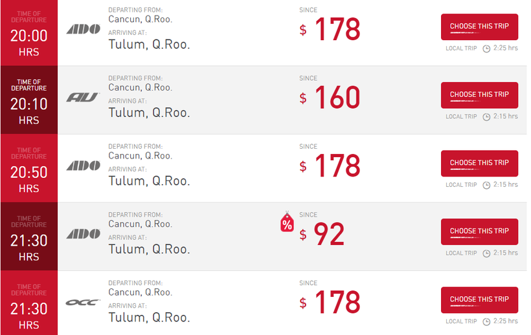This screenshot has width=531, height=335.
Task: Choose the discounted $92 trip
Action: pyautogui.click(x=479, y=232)
